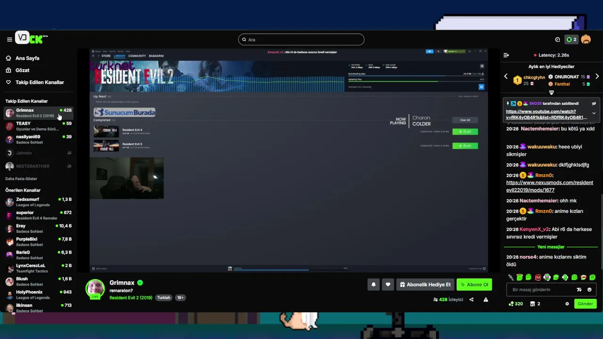Turn on stream notifications with the bell button
This screenshot has width=603, height=339.
click(x=374, y=284)
